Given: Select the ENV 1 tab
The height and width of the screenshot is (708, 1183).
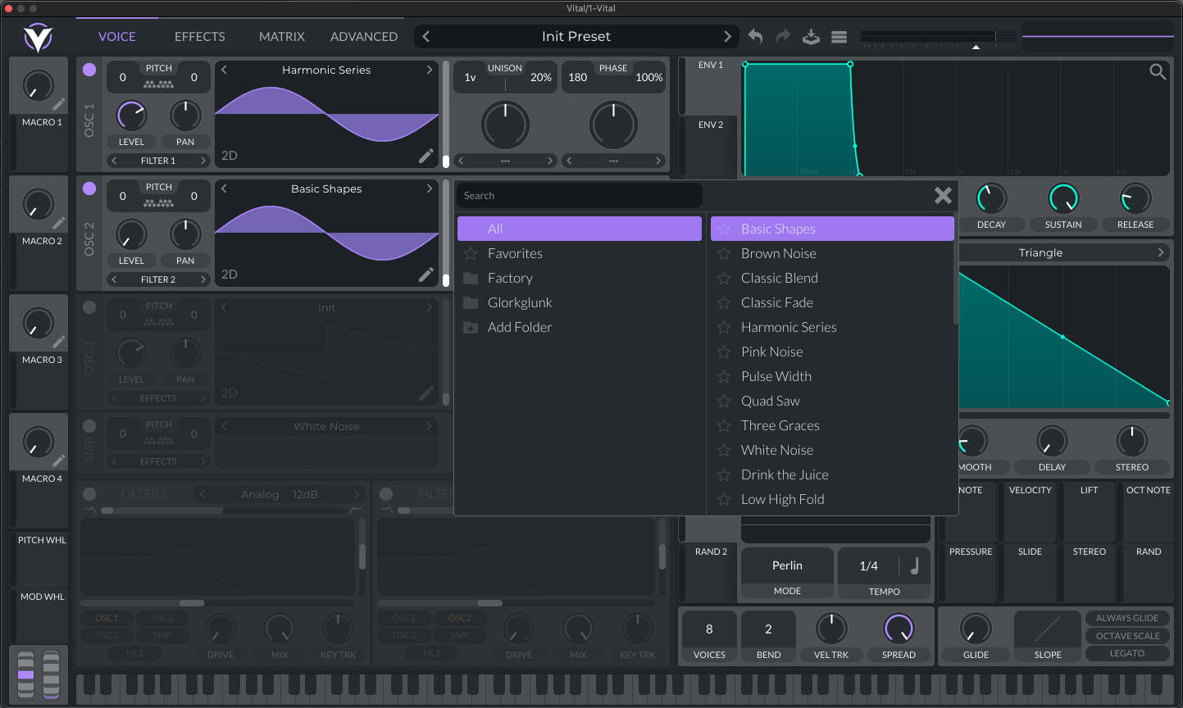Looking at the screenshot, I should point(711,65).
